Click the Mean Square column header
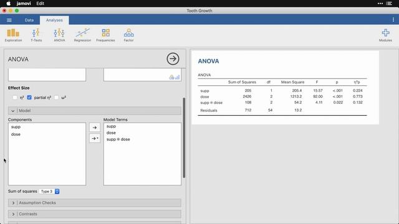This screenshot has width=399, height=224. coord(292,82)
